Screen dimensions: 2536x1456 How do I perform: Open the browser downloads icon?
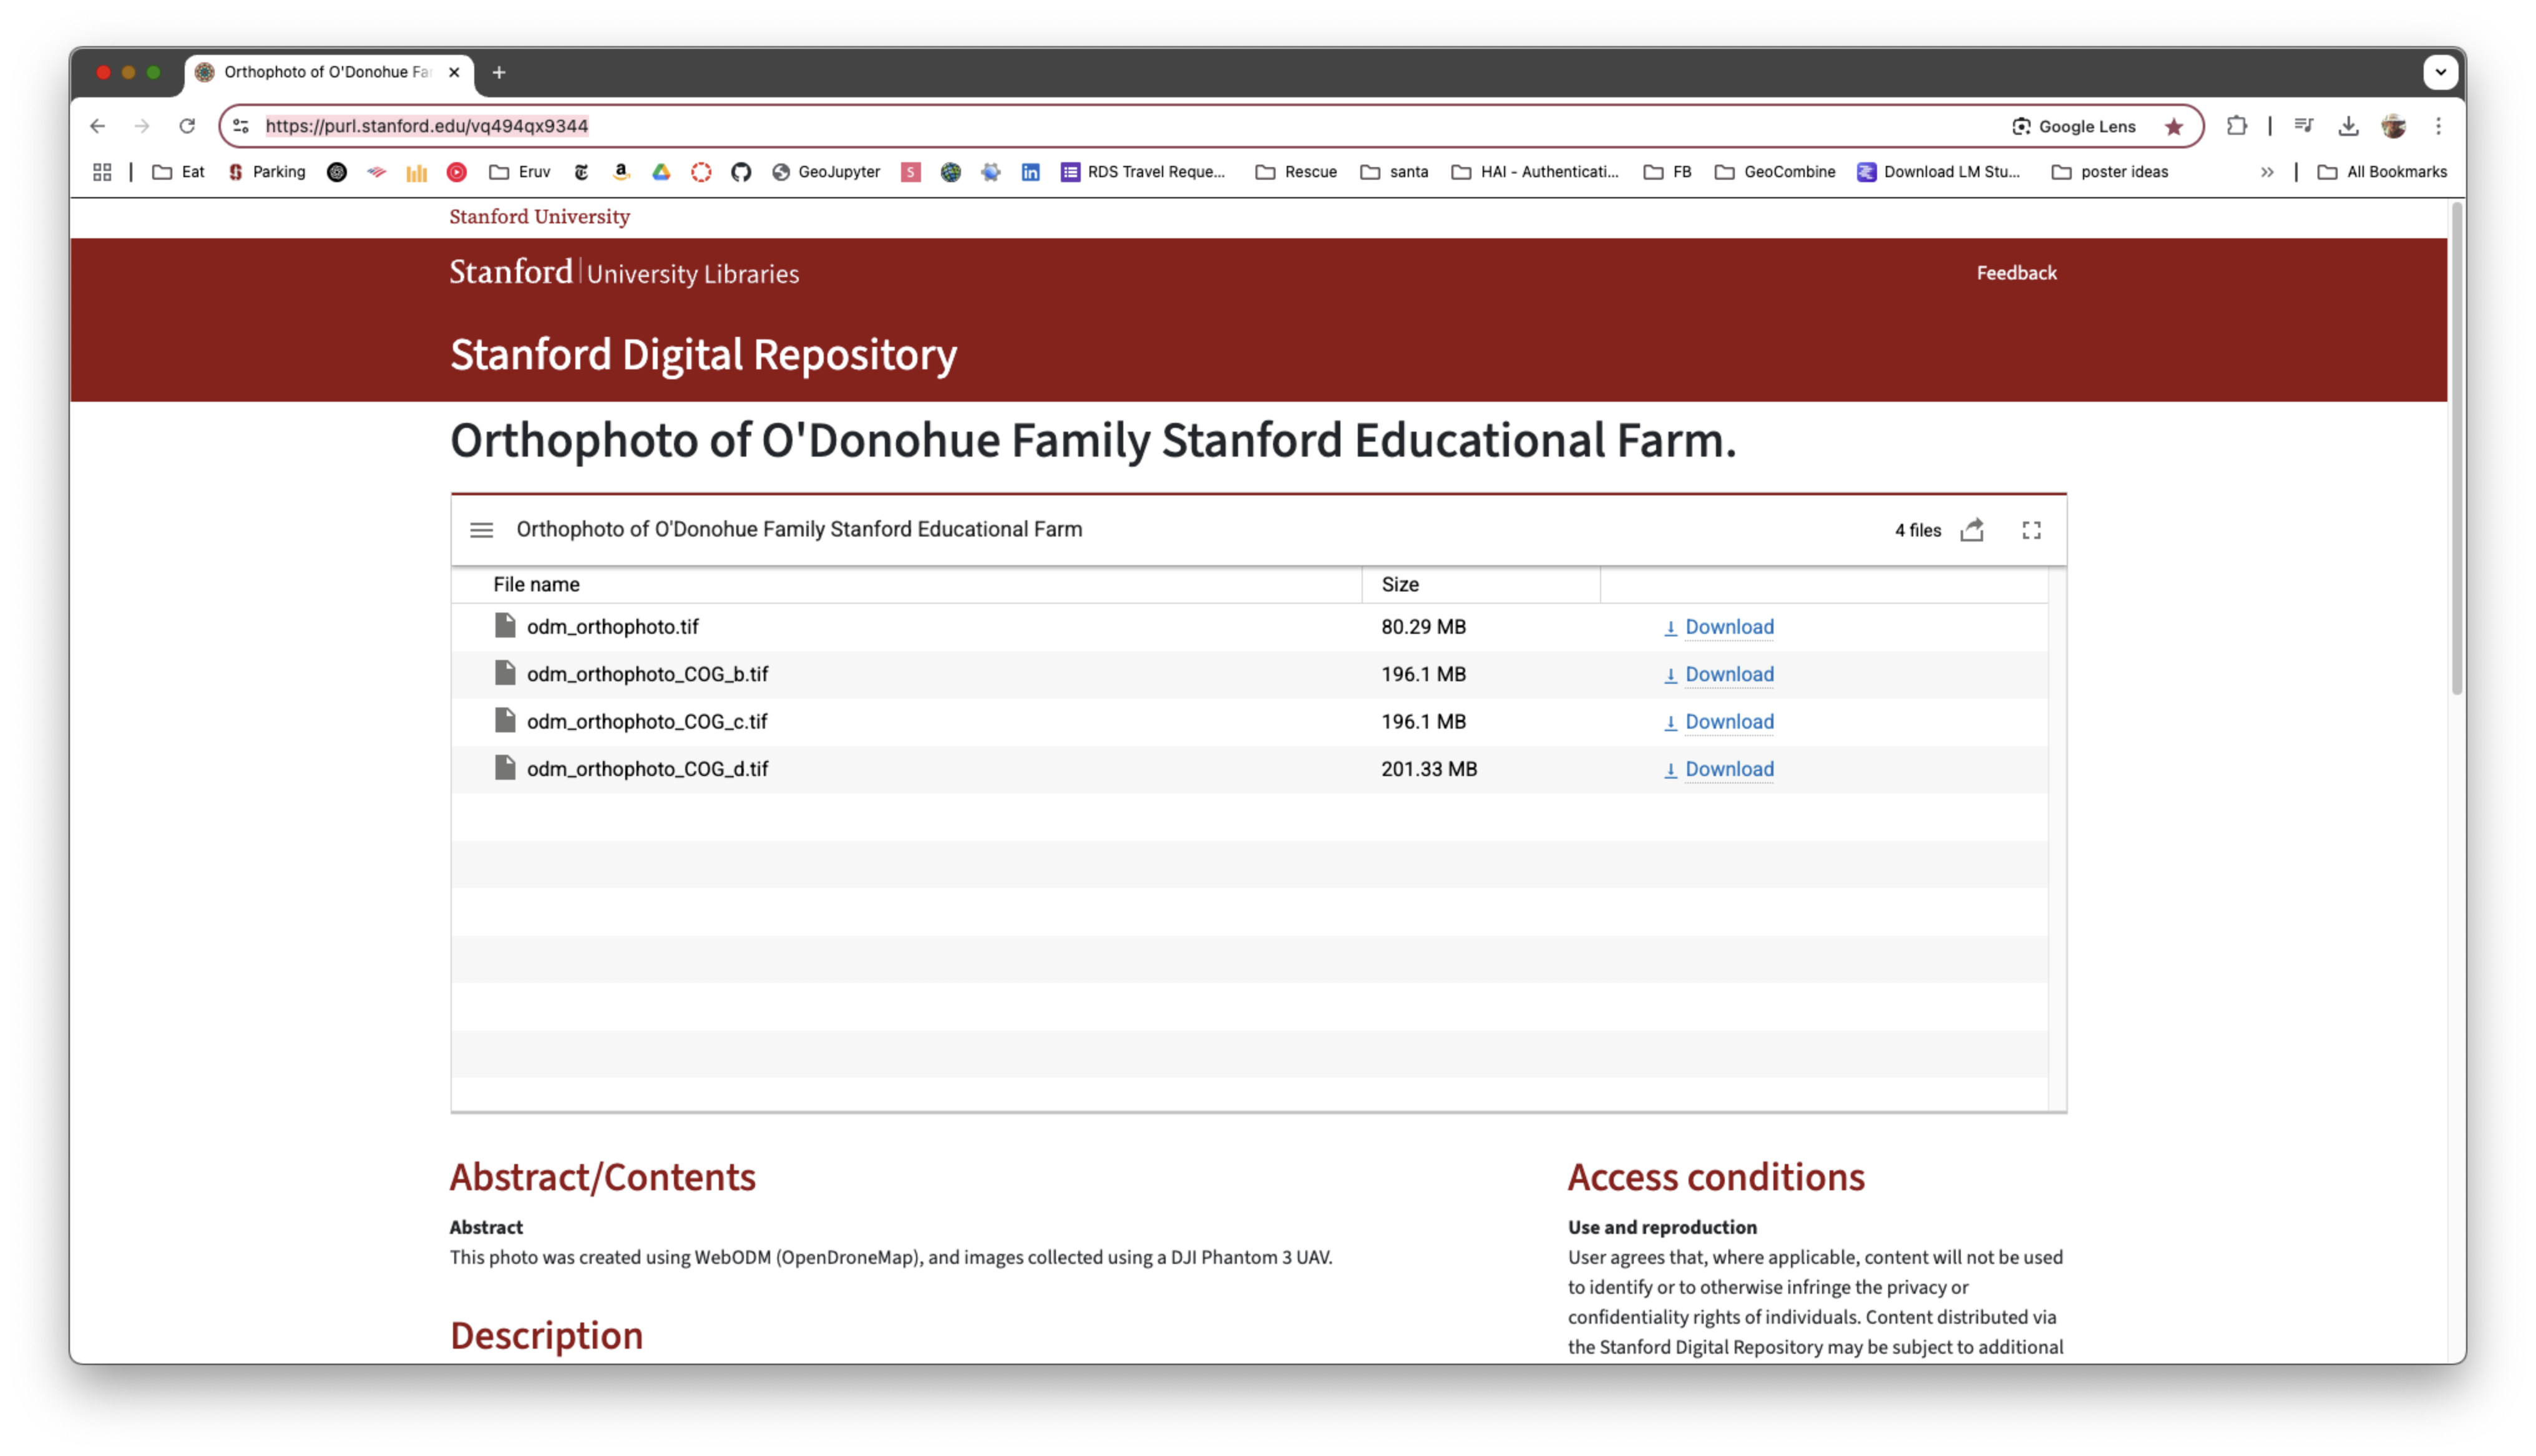click(x=2348, y=126)
